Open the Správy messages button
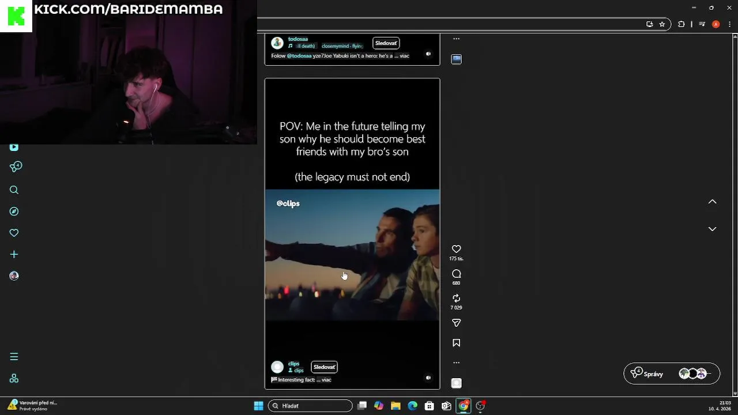Screen dimensions: 738x415 tap(672, 373)
